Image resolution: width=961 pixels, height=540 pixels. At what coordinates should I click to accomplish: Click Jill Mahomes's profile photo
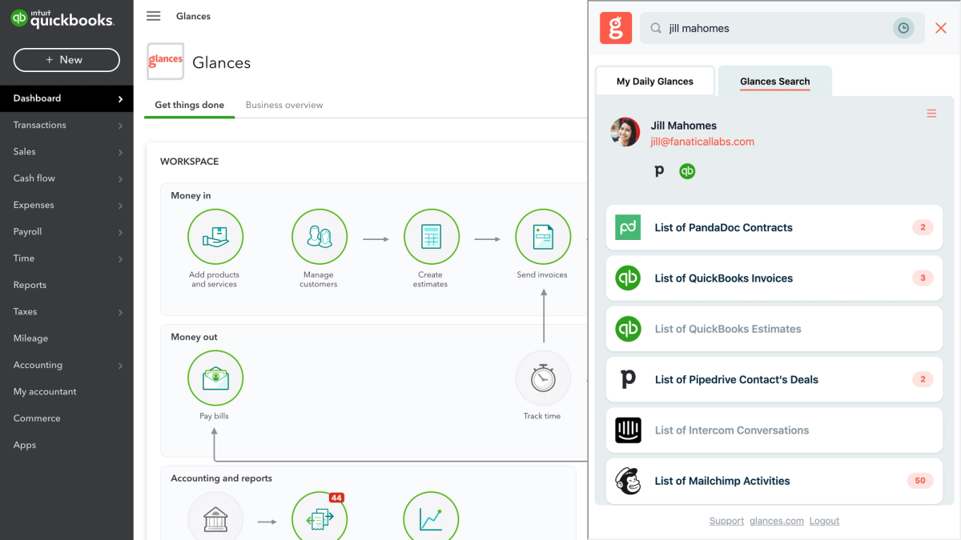click(x=625, y=132)
